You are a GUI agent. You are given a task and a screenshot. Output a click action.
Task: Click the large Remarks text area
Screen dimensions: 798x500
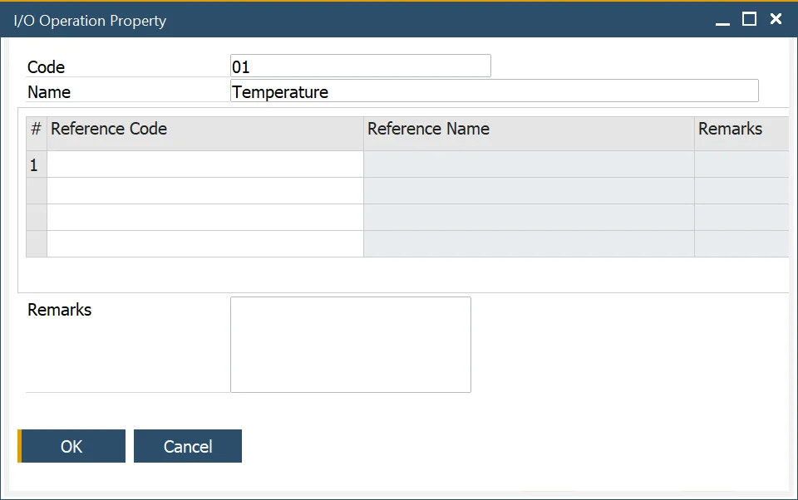coord(350,344)
